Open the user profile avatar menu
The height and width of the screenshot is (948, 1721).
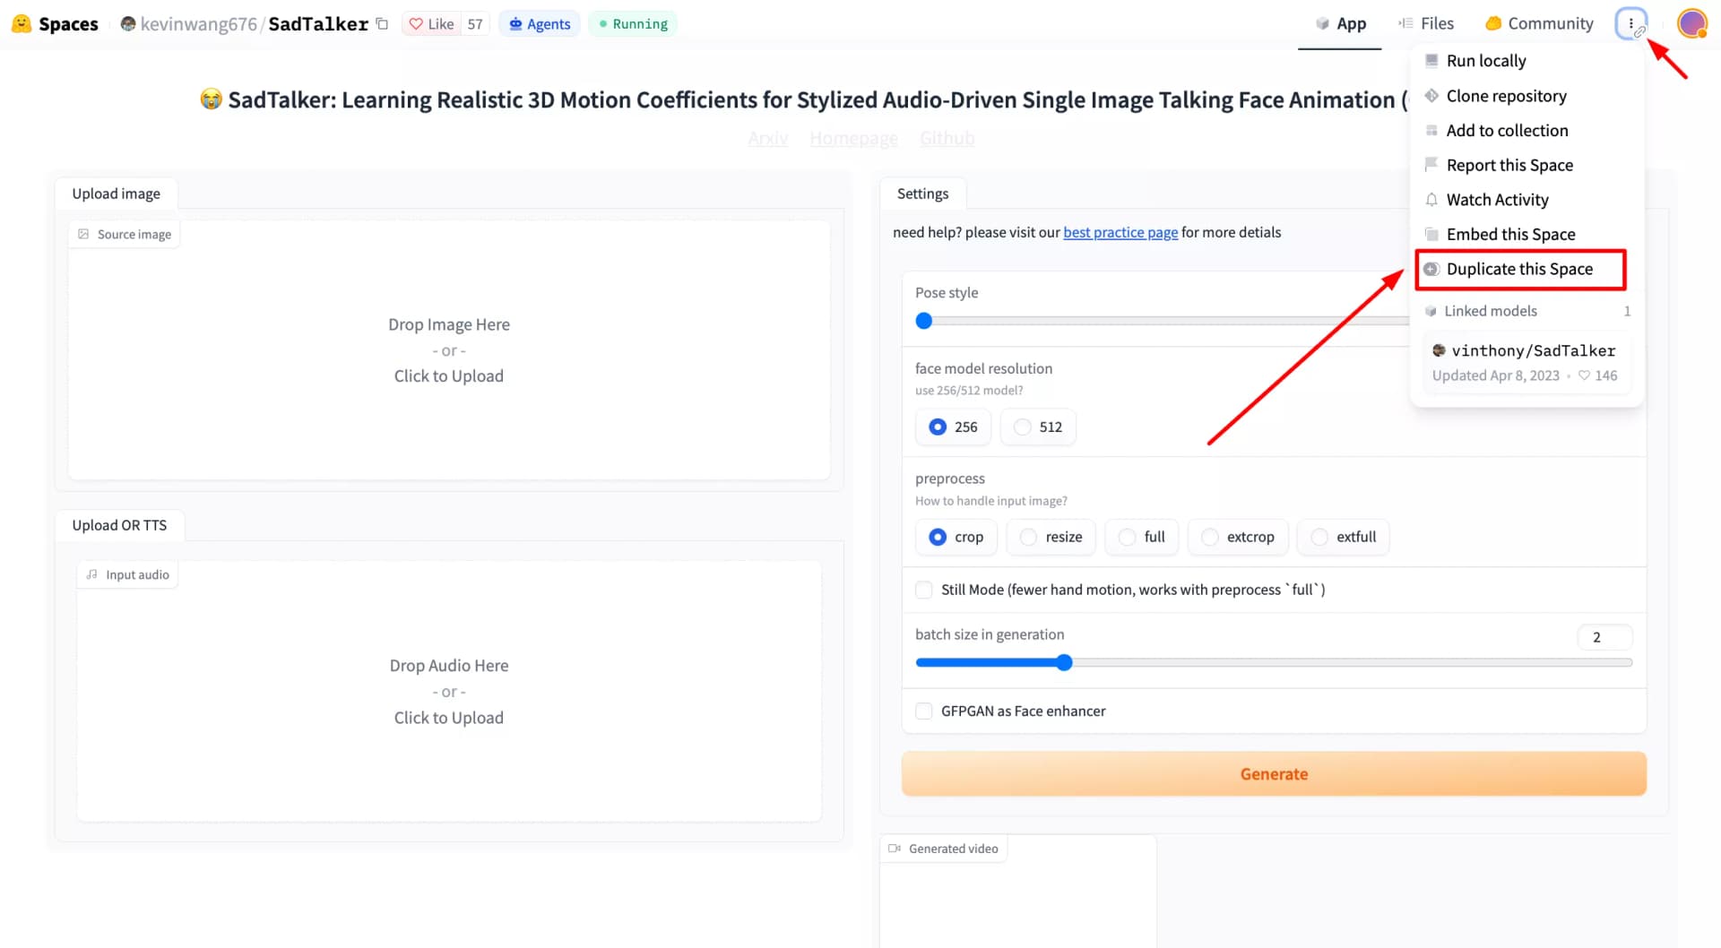[x=1692, y=24]
